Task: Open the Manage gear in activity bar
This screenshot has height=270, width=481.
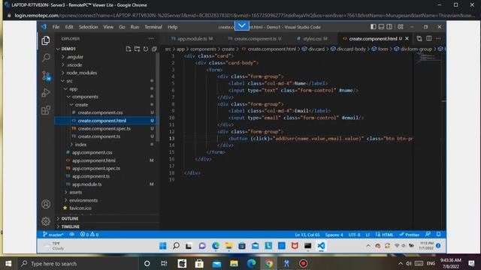Action: pyautogui.click(x=46, y=221)
